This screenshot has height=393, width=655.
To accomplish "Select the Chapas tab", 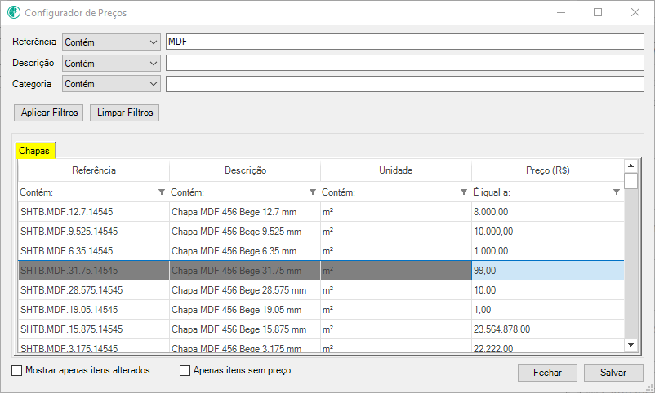I will (34, 151).
